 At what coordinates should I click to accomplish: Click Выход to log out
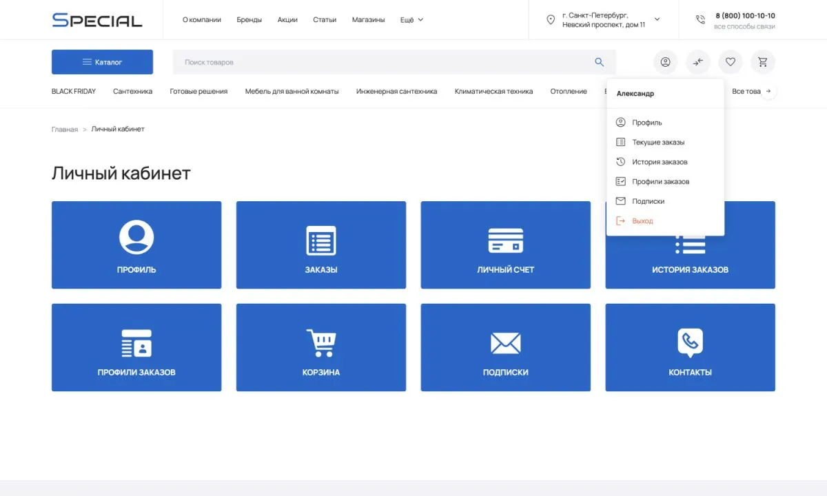642,221
